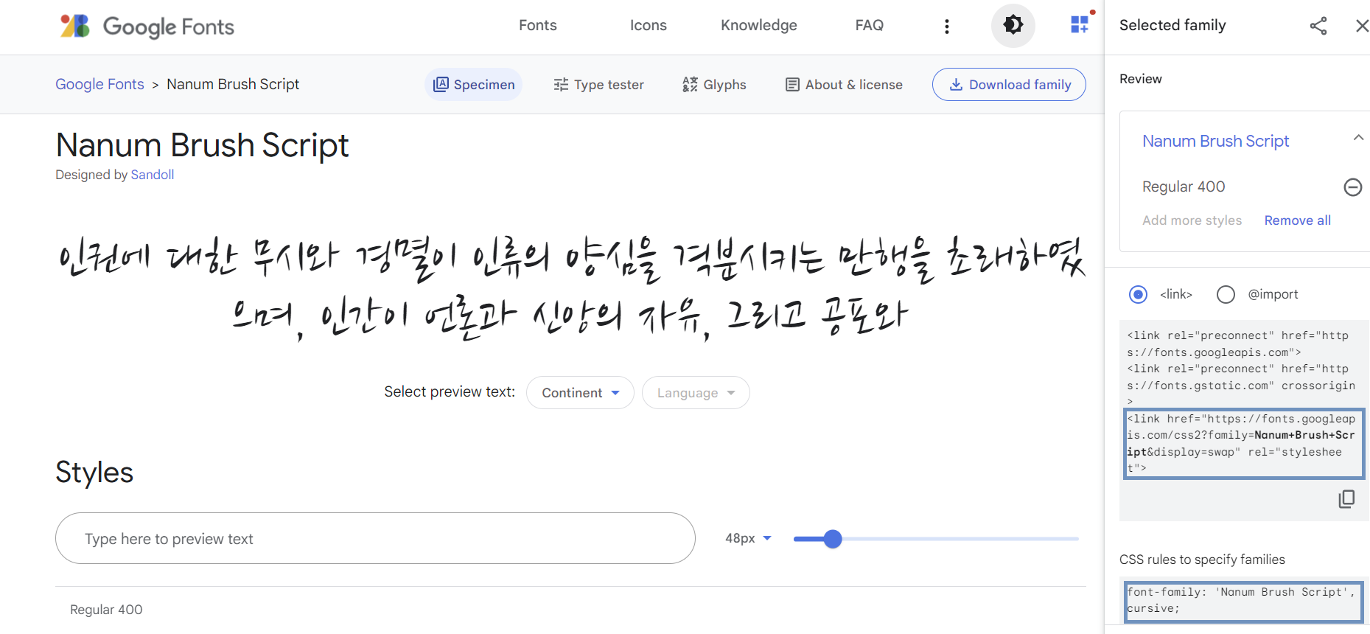Select the font-family CSS rule block

pos(1244,602)
